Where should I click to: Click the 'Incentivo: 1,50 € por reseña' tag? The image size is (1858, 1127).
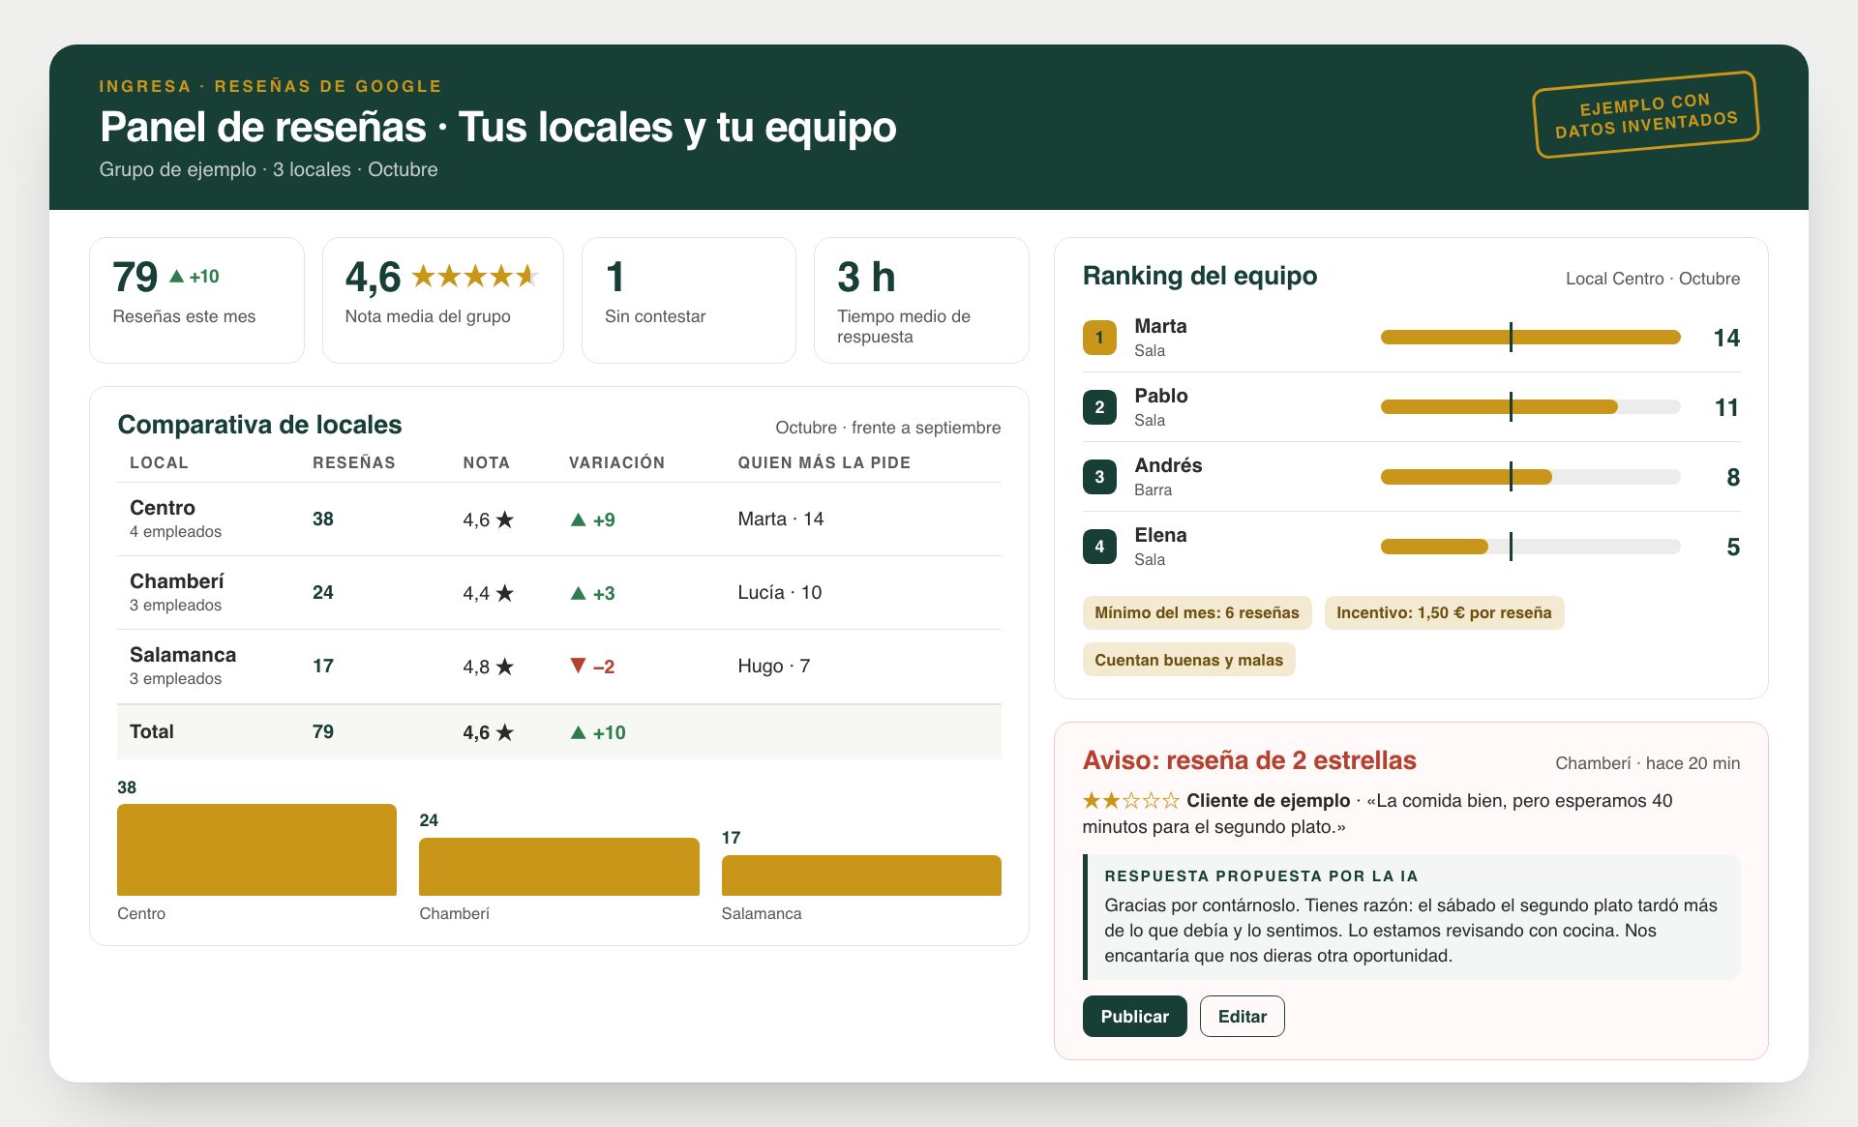(x=1444, y=612)
